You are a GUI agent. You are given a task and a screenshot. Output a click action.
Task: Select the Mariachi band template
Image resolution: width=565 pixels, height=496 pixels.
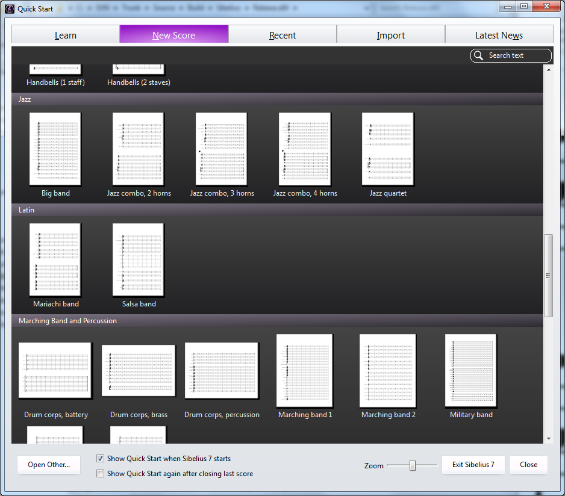[55, 260]
